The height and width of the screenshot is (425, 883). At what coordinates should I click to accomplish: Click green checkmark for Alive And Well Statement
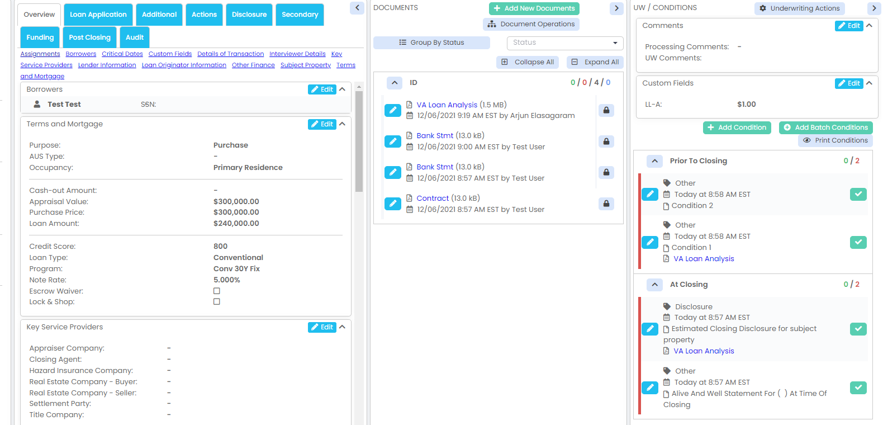(858, 388)
